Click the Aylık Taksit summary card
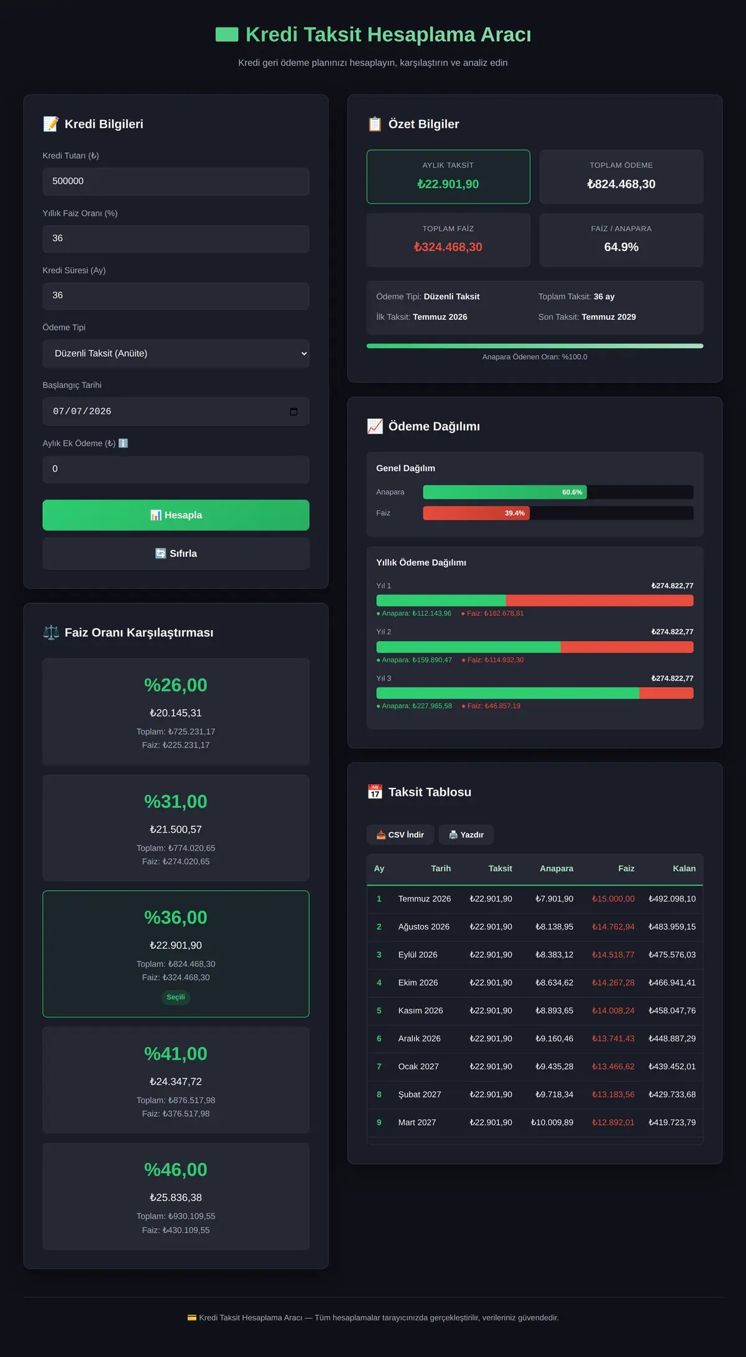This screenshot has height=1357, width=746. pyautogui.click(x=448, y=176)
